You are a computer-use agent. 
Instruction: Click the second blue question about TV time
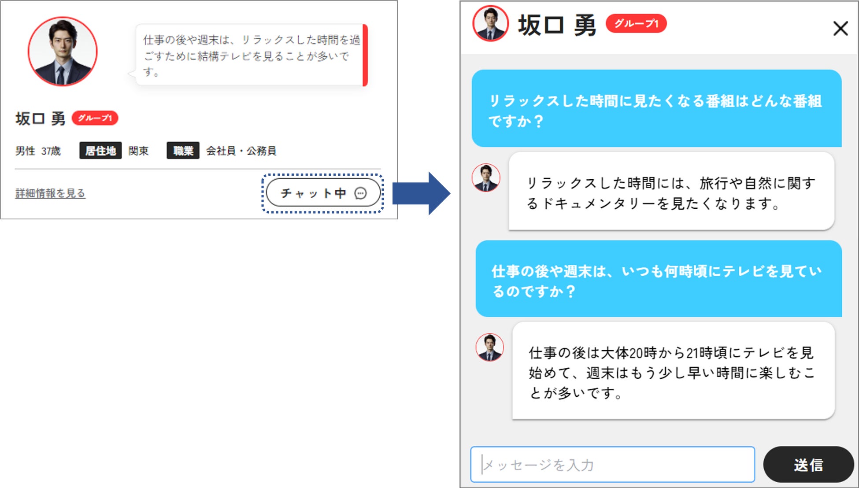pyautogui.click(x=659, y=279)
